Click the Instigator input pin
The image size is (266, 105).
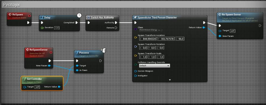tap(135, 76)
